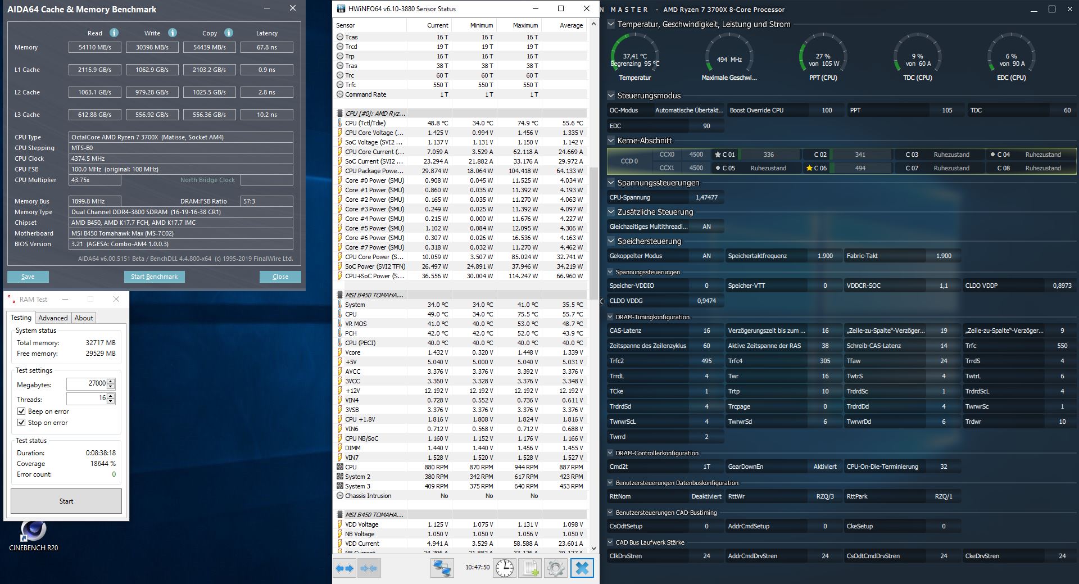Select the CPU [#0]: AMD Ryzen sensor group header
This screenshot has width=1079, height=584.
tap(375, 114)
